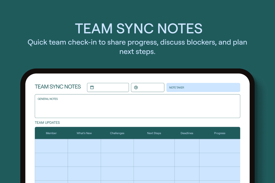Viewport: 275px width, 183px height.
Task: Select the Note Taker field
Action: coord(203,87)
